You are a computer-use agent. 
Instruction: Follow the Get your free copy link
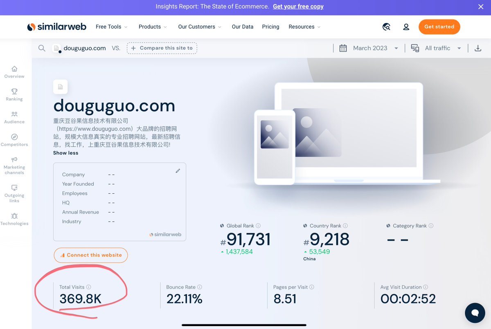tap(298, 7)
